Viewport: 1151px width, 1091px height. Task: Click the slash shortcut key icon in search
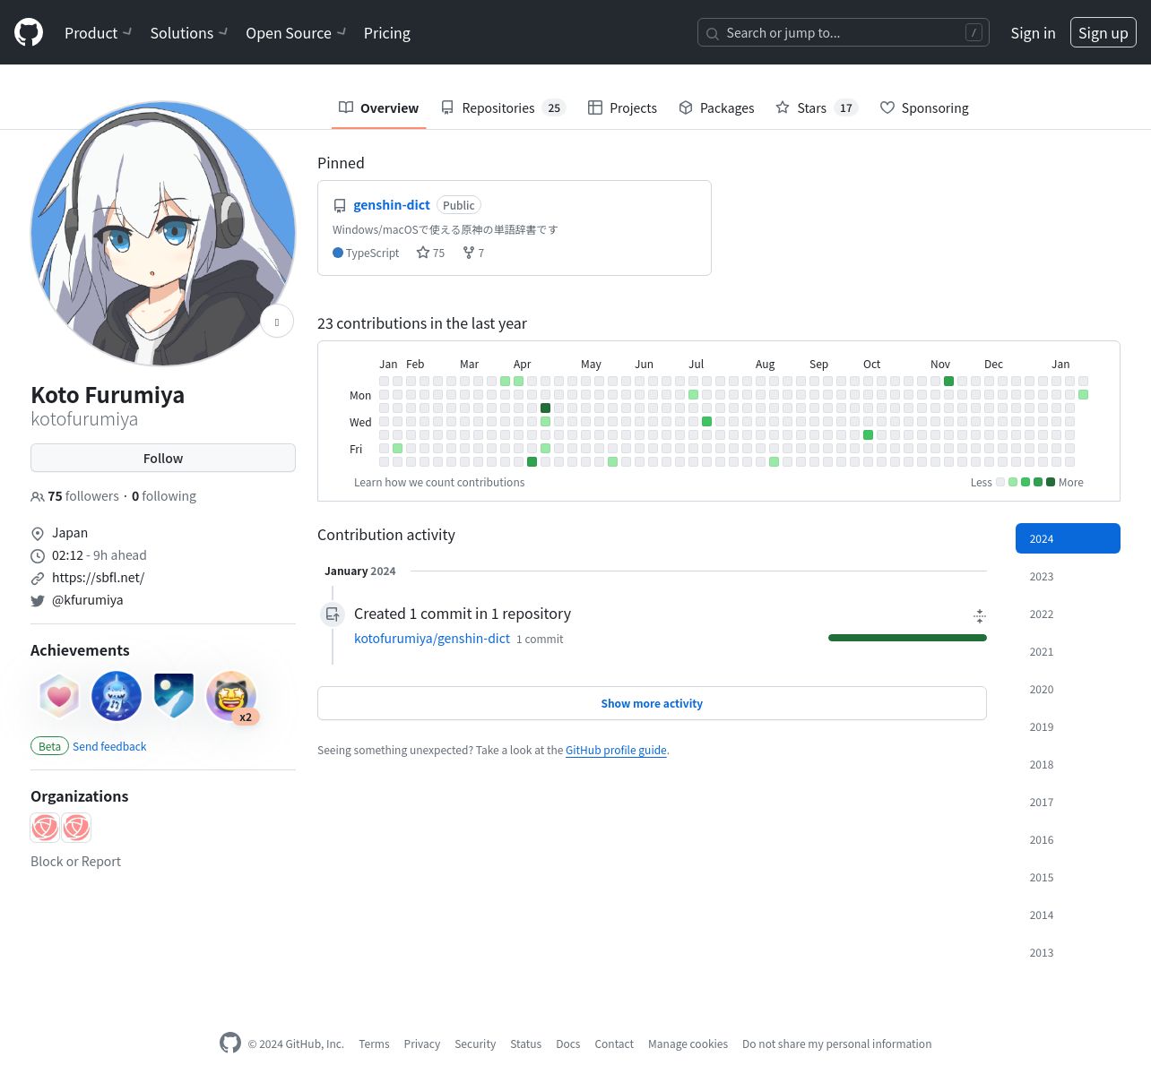click(974, 33)
